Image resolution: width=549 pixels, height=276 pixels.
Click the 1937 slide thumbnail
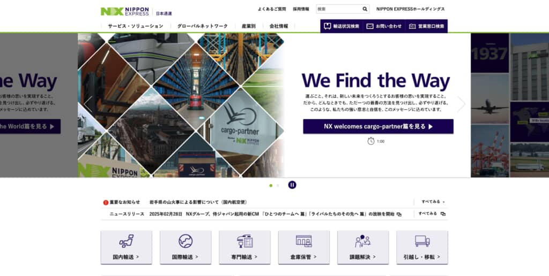coord(490,53)
